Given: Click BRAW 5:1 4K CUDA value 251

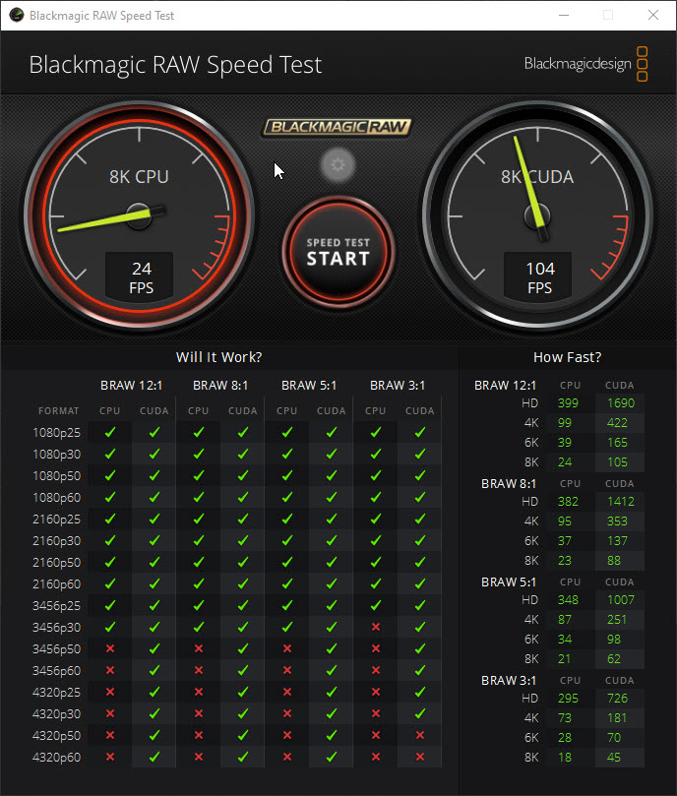Looking at the screenshot, I should pyautogui.click(x=617, y=620).
